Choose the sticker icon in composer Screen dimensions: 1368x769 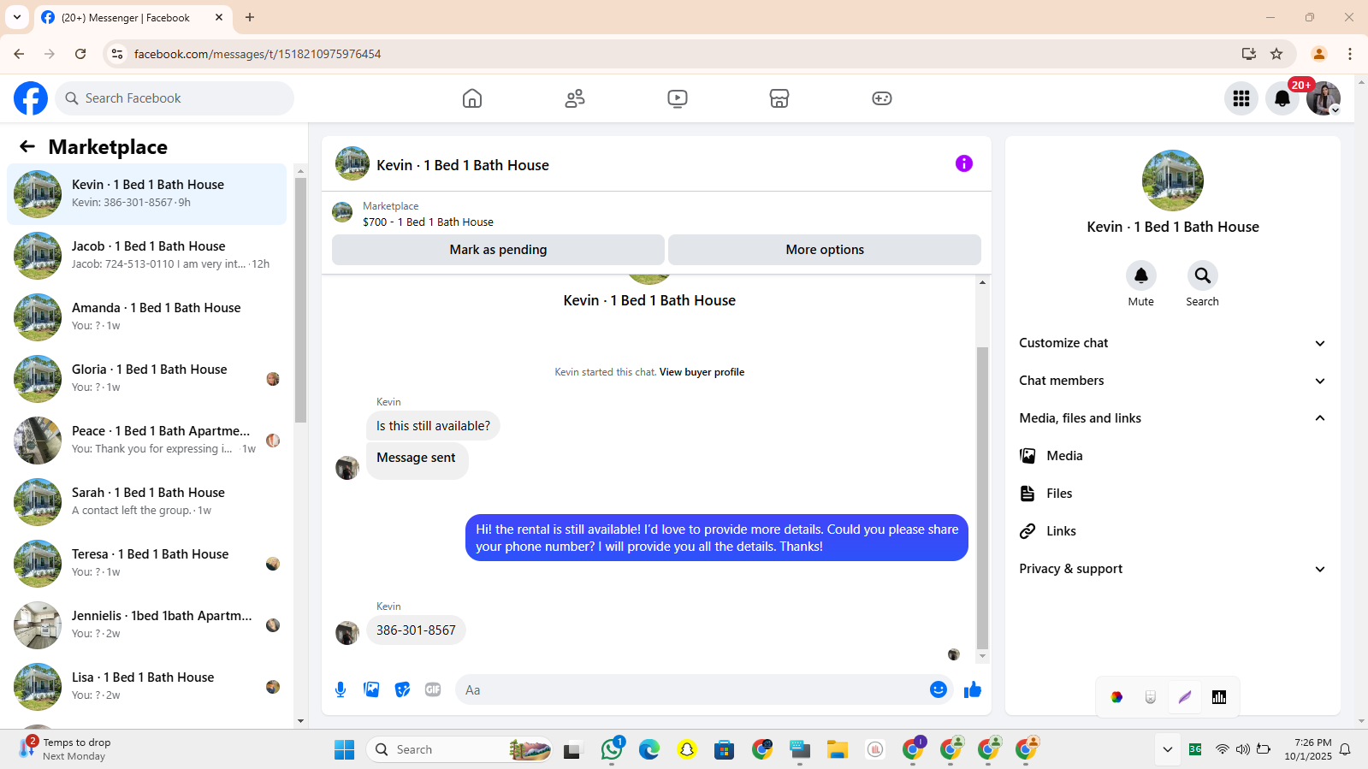point(402,689)
